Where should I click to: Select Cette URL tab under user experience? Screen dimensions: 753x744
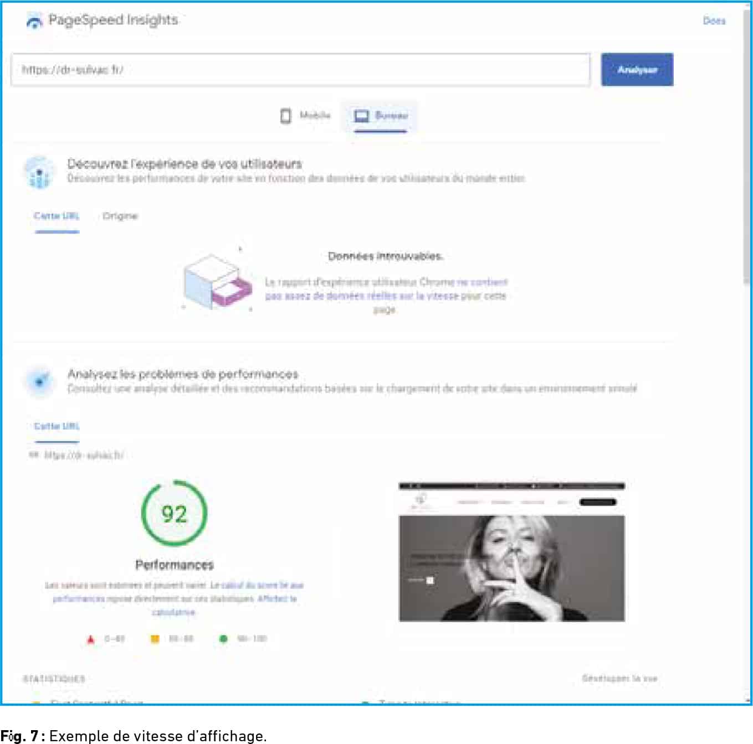point(57,216)
